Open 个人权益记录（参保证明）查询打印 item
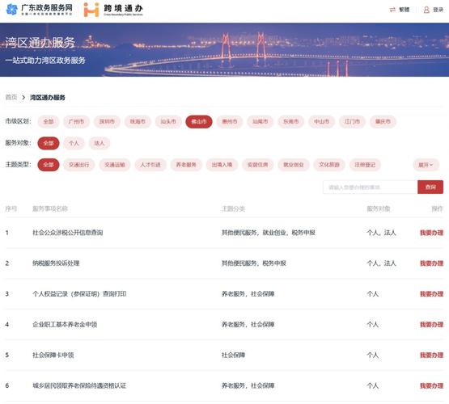 point(79,294)
